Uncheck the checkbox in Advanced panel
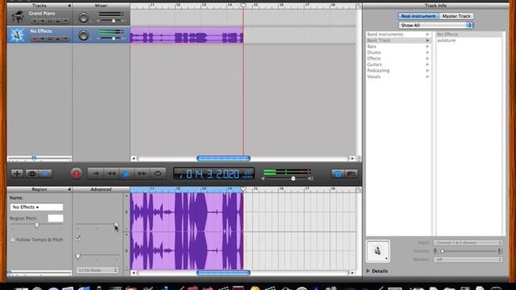 (x=78, y=238)
